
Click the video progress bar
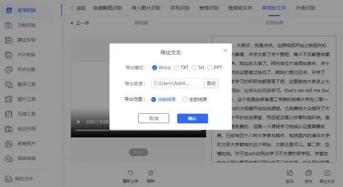(x=138, y=130)
